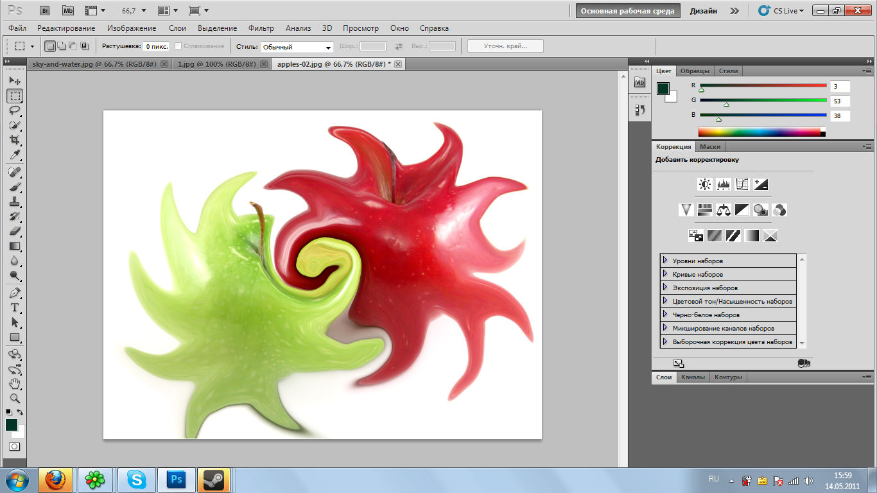Viewport: 877px width, 493px height.
Task: Toggle the Сглаживание checkbox
Action: (x=178, y=46)
